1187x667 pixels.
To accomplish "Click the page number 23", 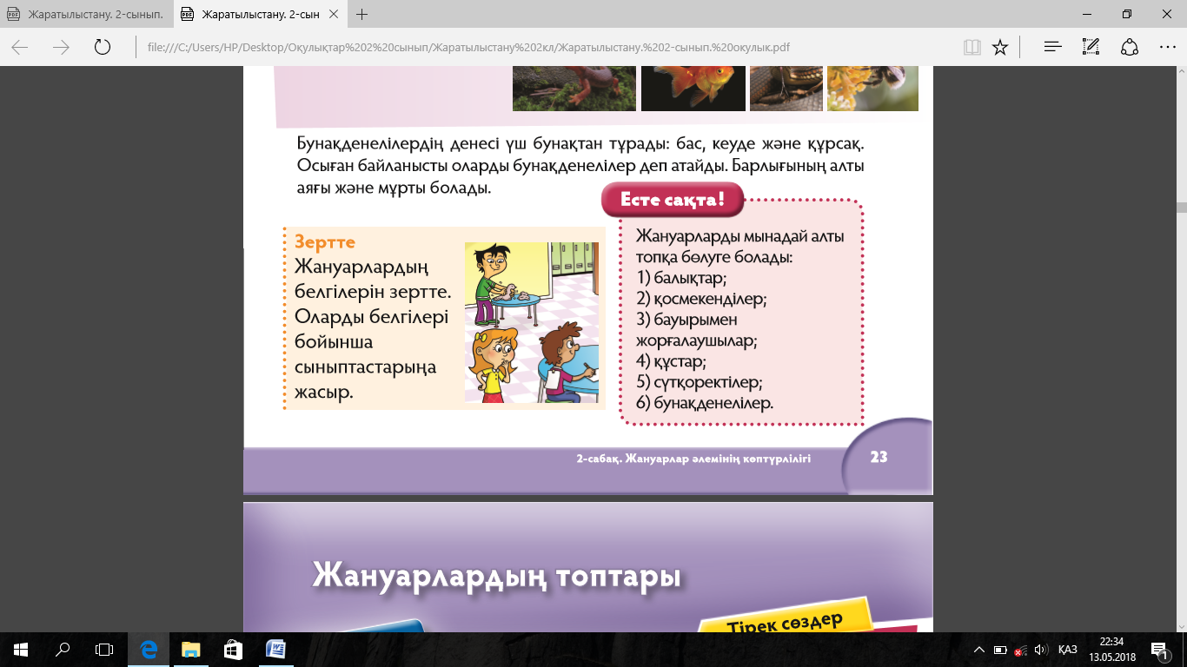I will (879, 456).
